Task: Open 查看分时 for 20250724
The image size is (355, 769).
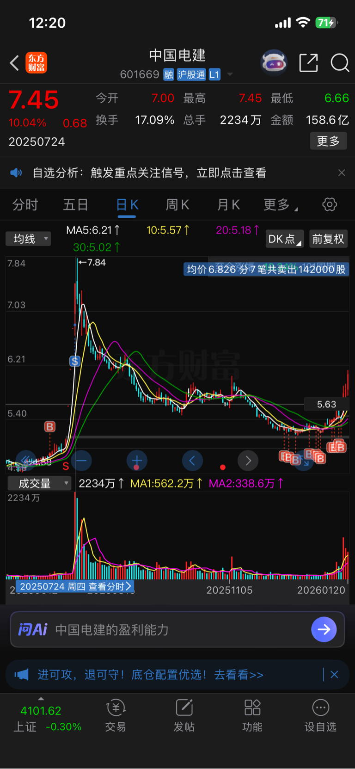Action: 75,586
